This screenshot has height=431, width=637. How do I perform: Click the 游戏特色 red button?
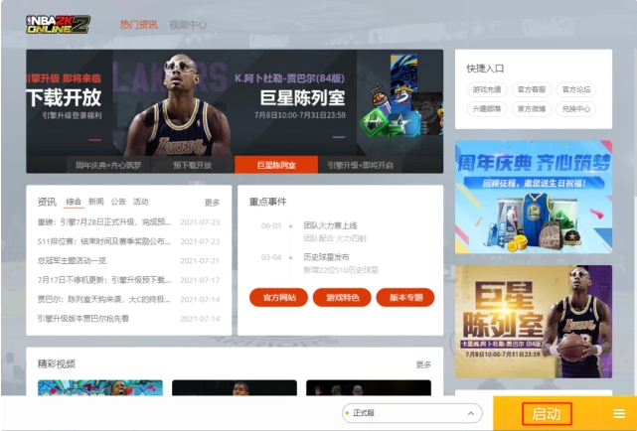pyautogui.click(x=342, y=298)
